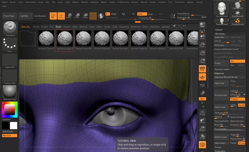Open the Texture Off slot
This screenshot has height=152, width=249.
coord(10,77)
